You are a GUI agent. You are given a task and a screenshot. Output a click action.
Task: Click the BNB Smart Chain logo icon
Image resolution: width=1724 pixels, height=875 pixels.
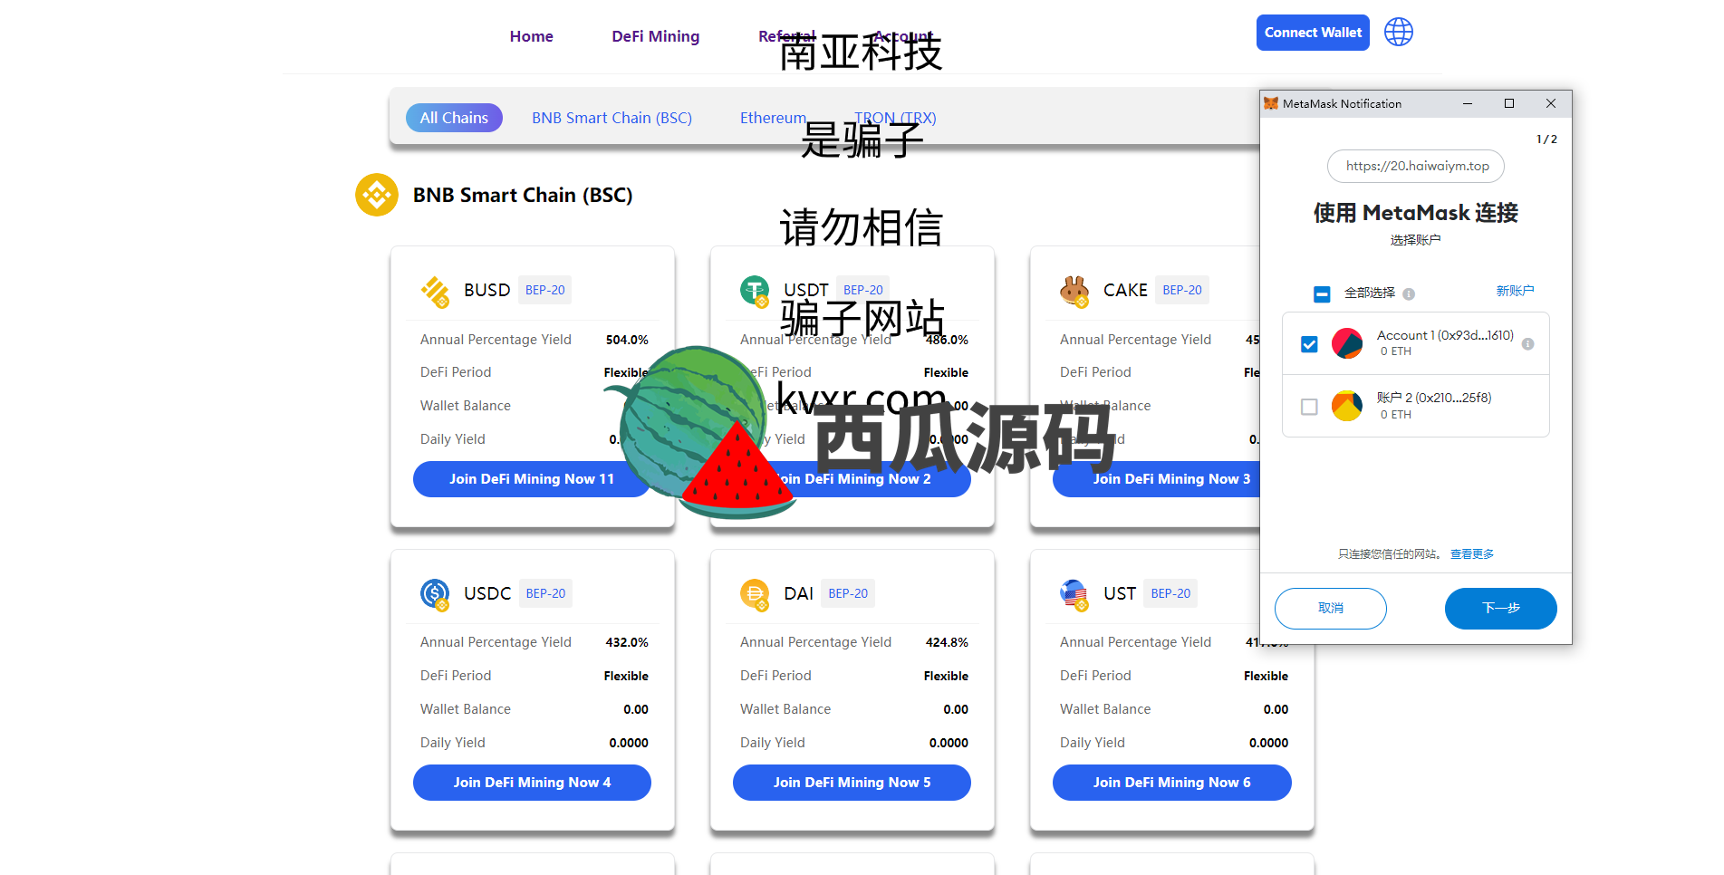[377, 195]
